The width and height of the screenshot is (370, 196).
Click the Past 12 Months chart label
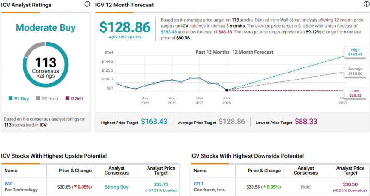point(212,52)
